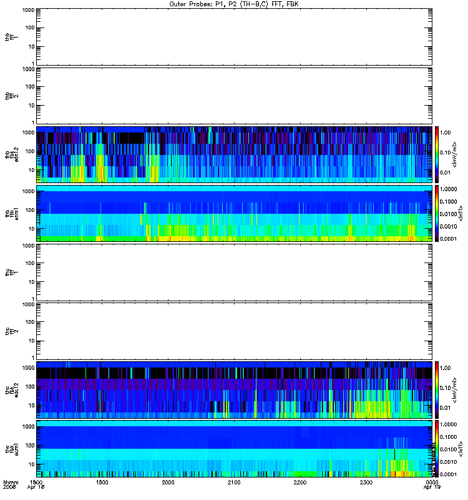This screenshot has width=468, height=500.
Task: Click the thc fbk edc12 spectrogram panel
Action: 235,389
